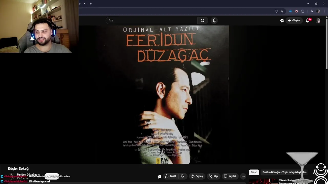
Task: Click the blue sound-wave extension icon
Action: click(290, 11)
